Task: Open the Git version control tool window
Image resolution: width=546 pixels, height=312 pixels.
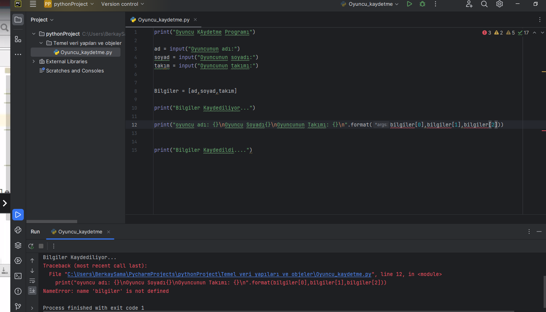Action: [x=18, y=306]
